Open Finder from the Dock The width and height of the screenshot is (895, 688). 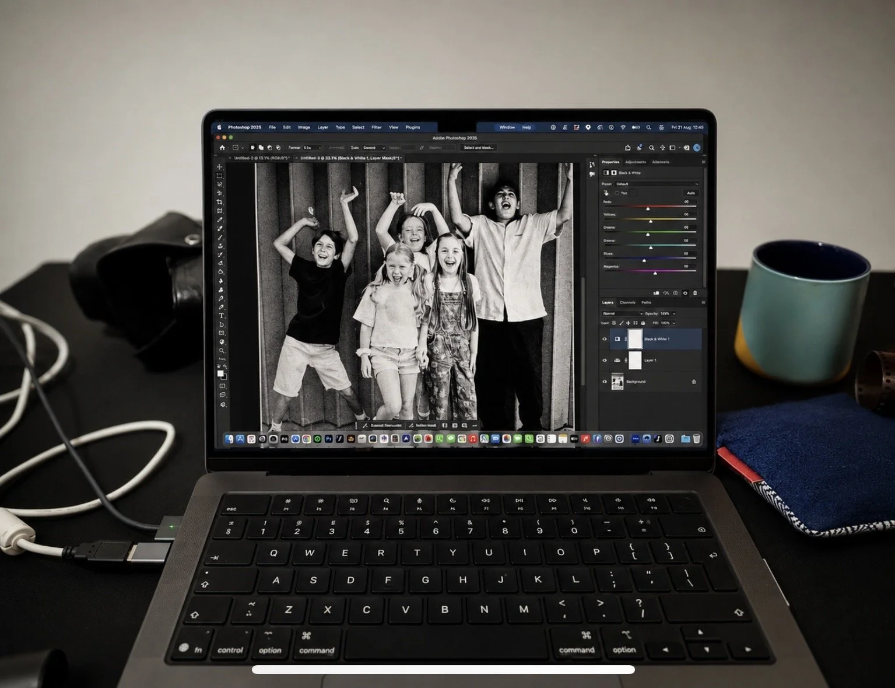coord(229,439)
